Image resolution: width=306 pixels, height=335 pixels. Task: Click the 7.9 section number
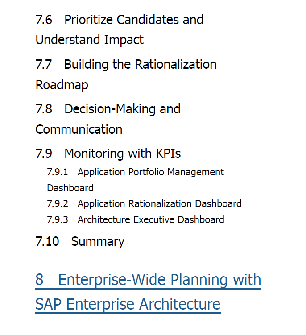tap(44, 153)
